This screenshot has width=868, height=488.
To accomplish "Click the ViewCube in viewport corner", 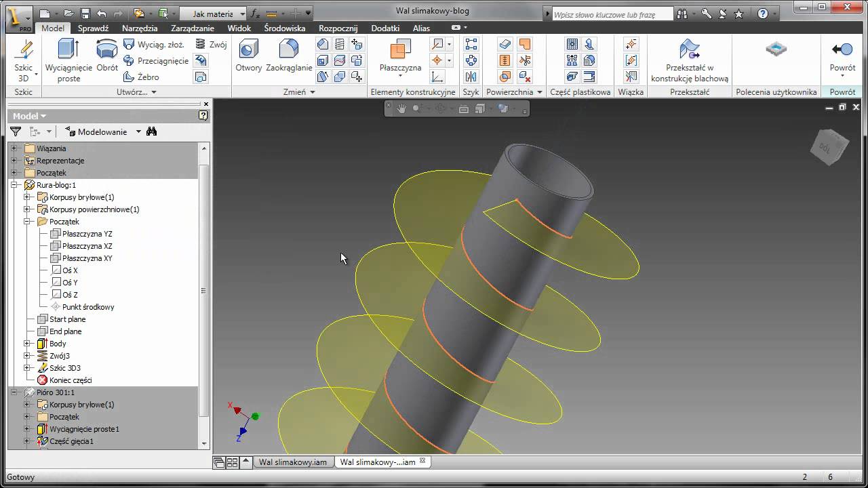I will 829,147.
